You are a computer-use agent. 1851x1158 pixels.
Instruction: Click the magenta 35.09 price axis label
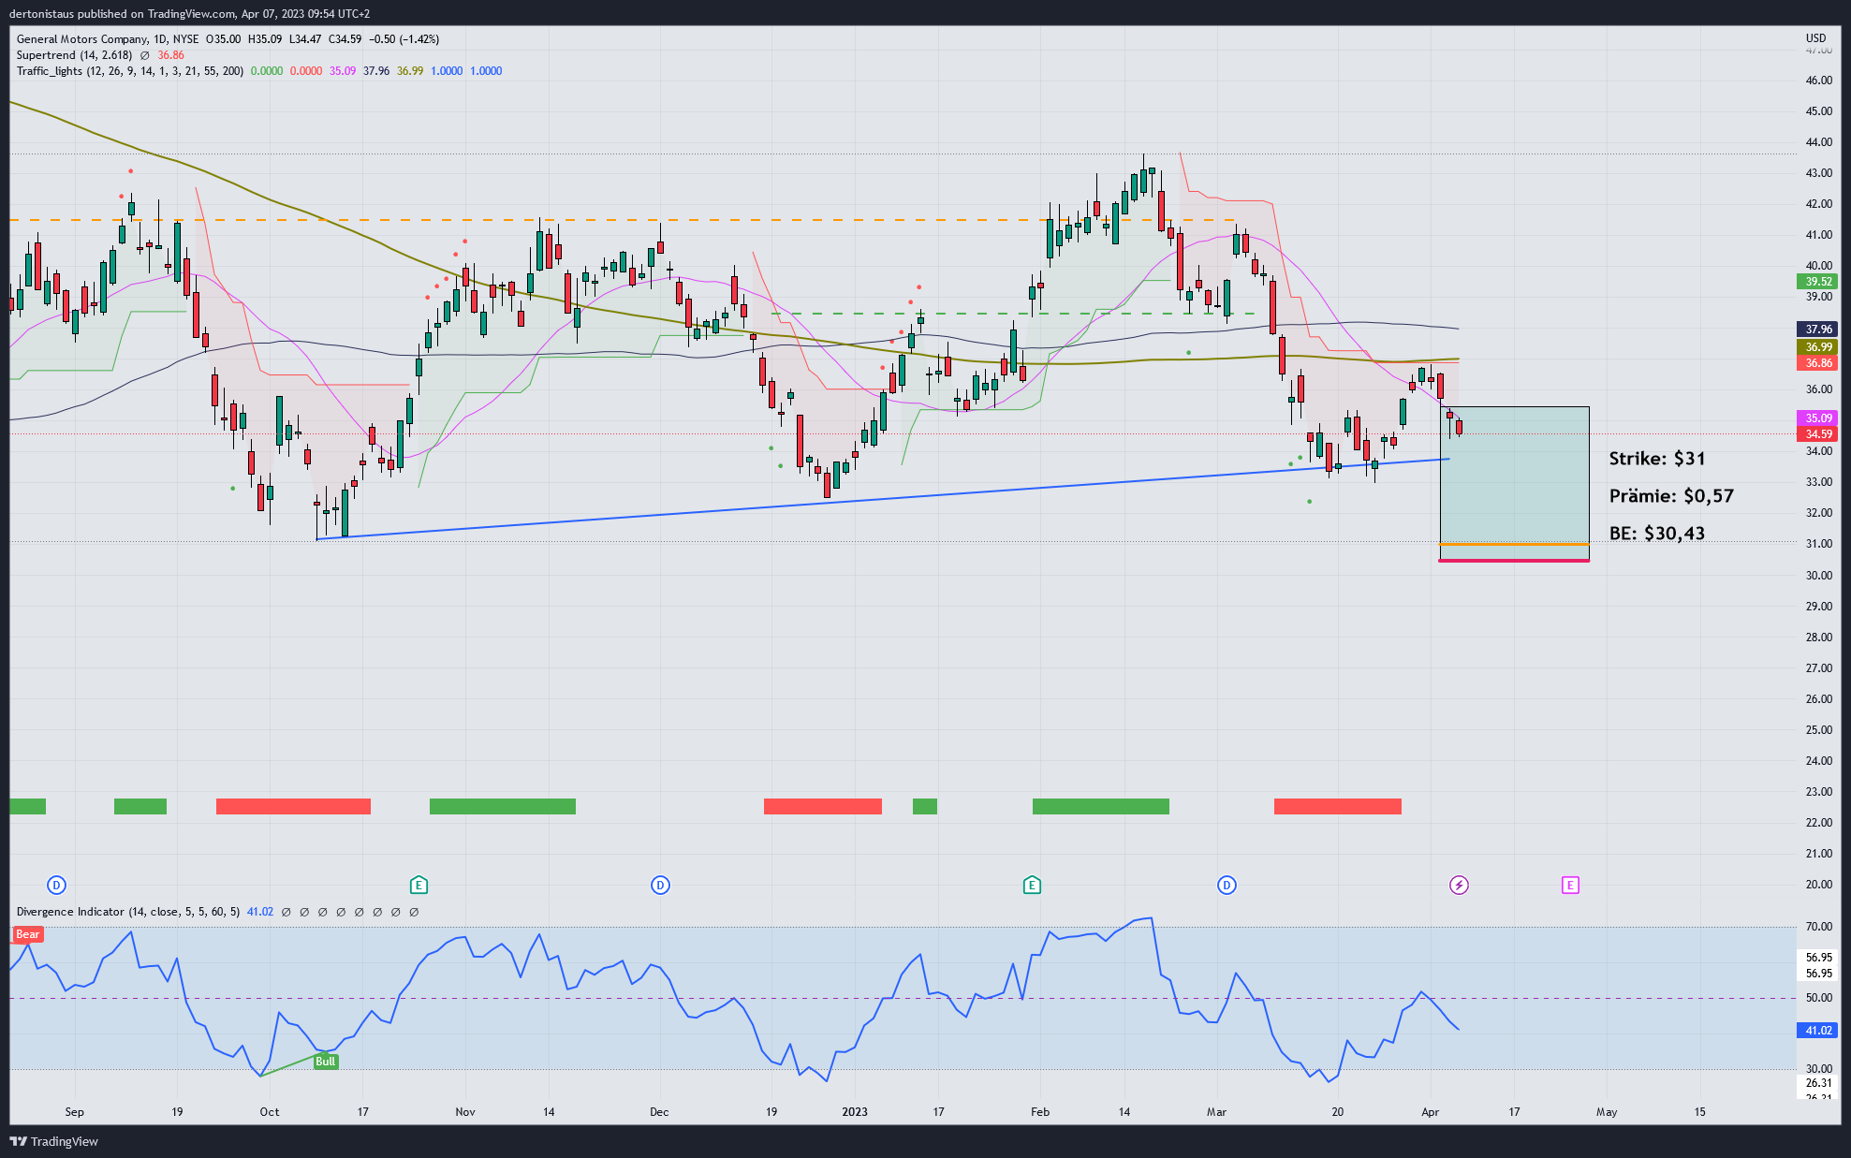pyautogui.click(x=1818, y=418)
